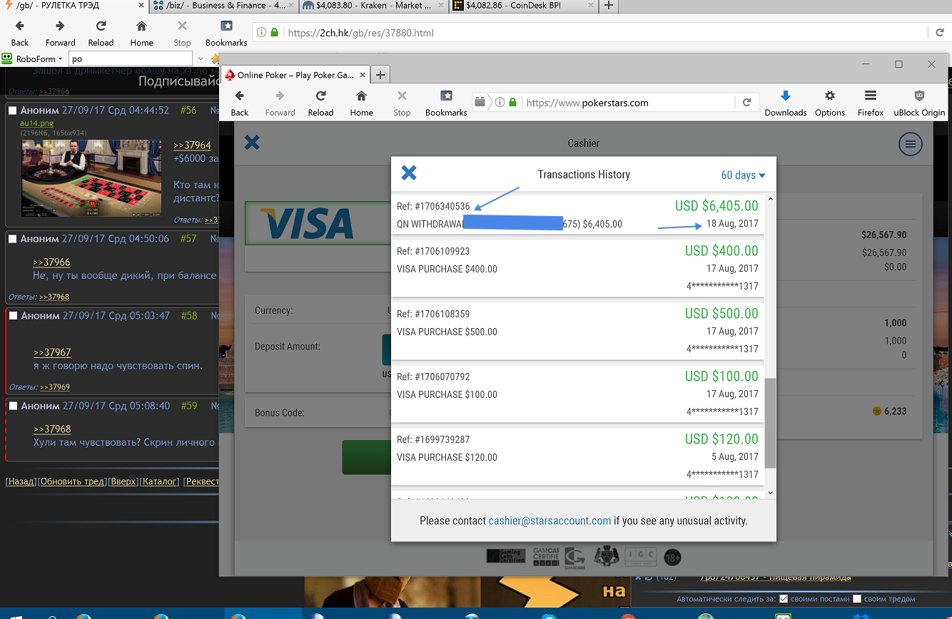Click the [Каталог] link
Image resolution: width=952 pixels, height=619 pixels.
click(x=160, y=481)
